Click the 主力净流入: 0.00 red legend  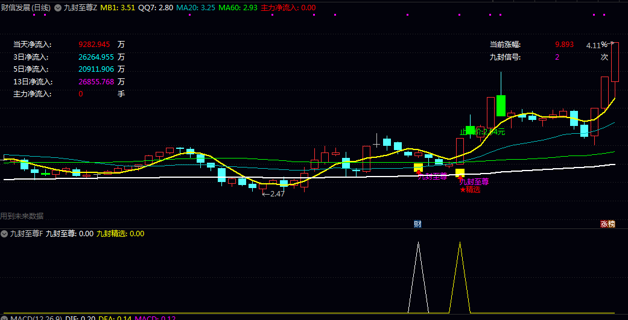288,8
